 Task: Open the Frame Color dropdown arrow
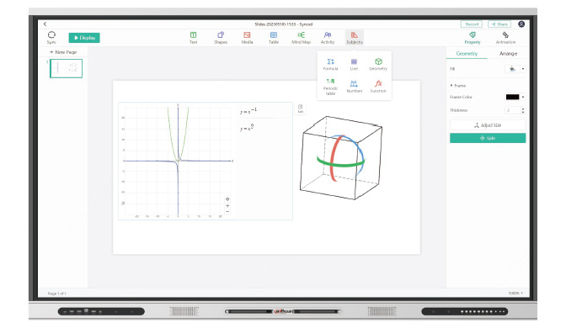coord(523,97)
